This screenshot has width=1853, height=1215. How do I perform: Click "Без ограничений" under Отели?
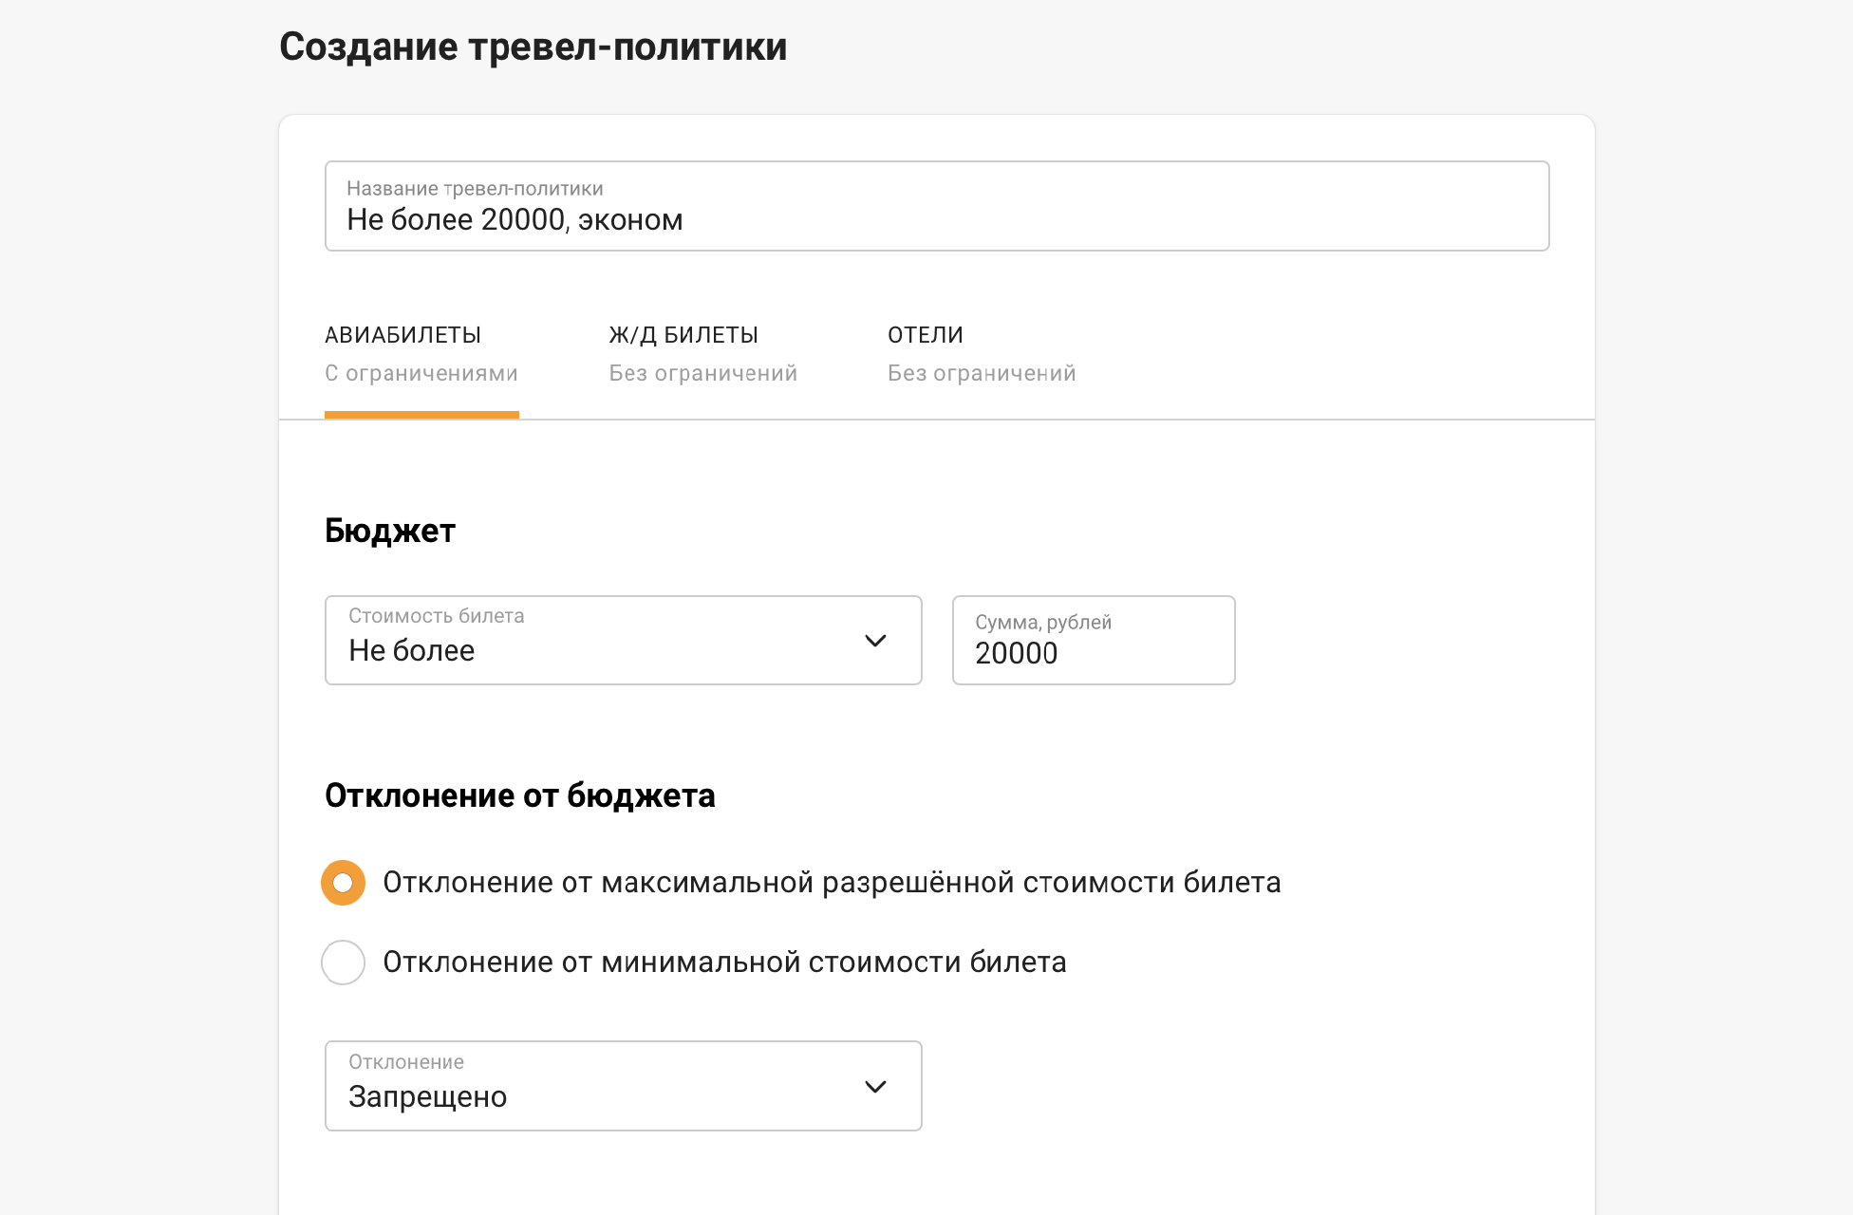coord(982,374)
